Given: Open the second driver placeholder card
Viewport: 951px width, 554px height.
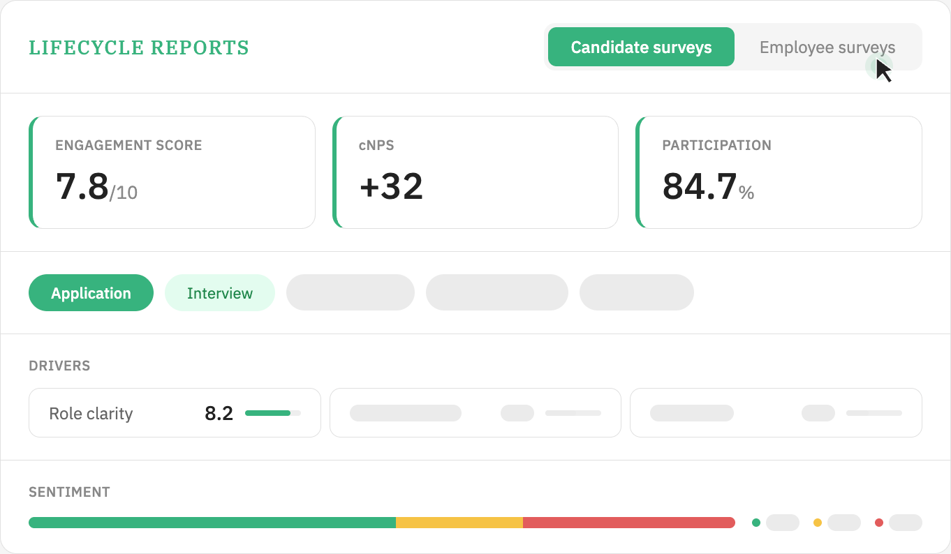Looking at the screenshot, I should [x=475, y=412].
